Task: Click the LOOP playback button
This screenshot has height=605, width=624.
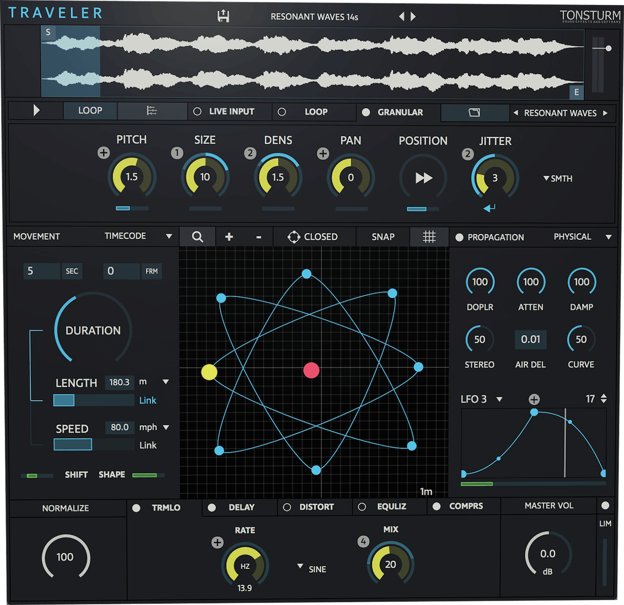Action: click(x=90, y=111)
